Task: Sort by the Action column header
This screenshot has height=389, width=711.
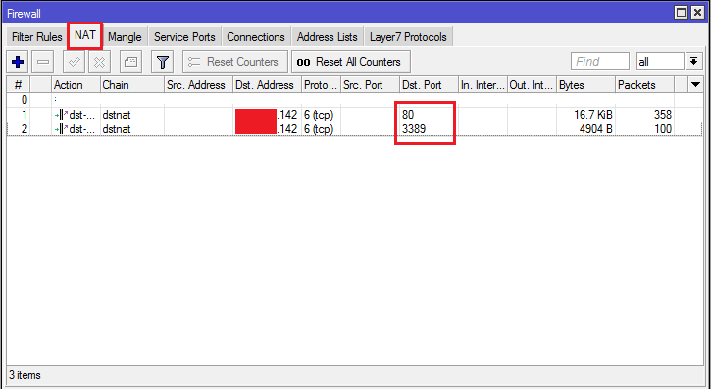Action: coord(76,85)
